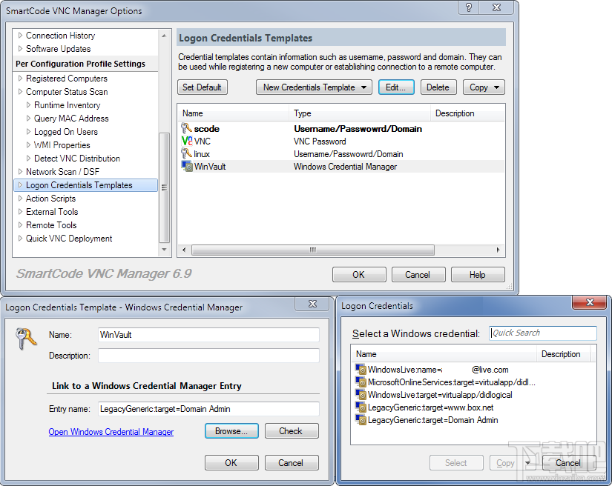The image size is (612, 486).
Task: Click the WinVault credential manager icon
Action: (x=186, y=166)
